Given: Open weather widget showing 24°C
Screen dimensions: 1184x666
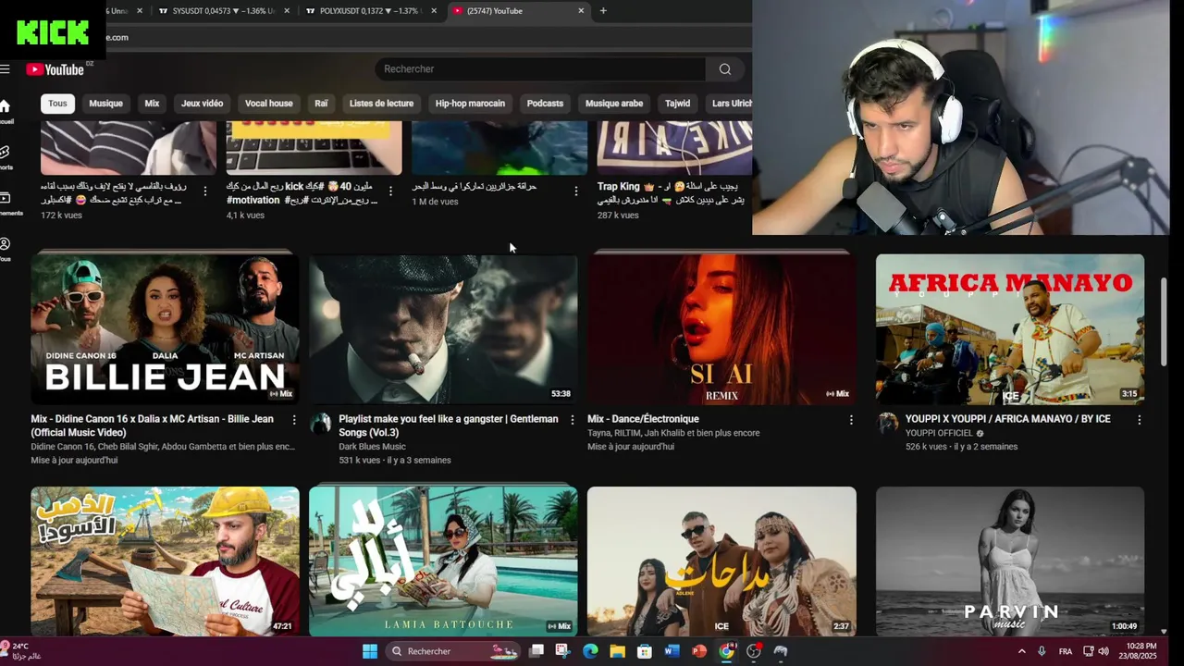Looking at the screenshot, I should click(22, 651).
